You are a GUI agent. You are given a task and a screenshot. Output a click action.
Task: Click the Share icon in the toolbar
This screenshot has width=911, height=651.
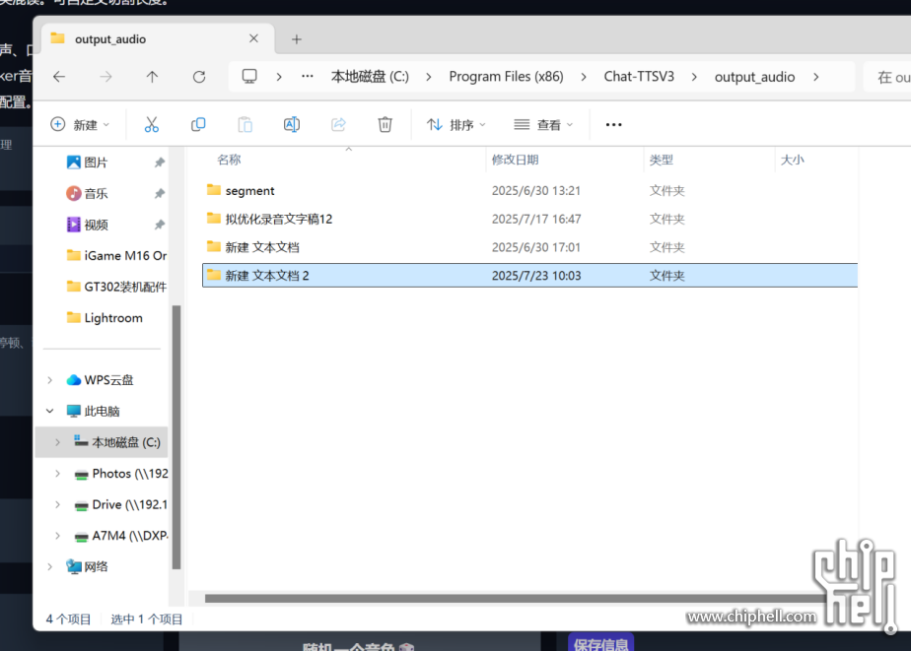(338, 124)
